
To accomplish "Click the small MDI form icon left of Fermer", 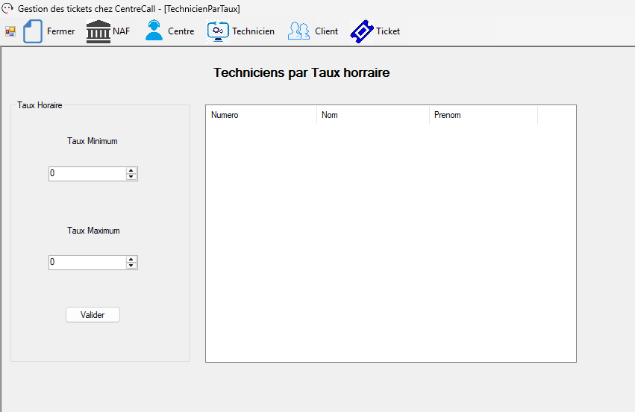I will tap(10, 31).
